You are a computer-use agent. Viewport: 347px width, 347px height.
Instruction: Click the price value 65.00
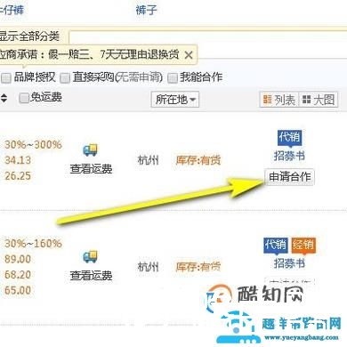18,290
